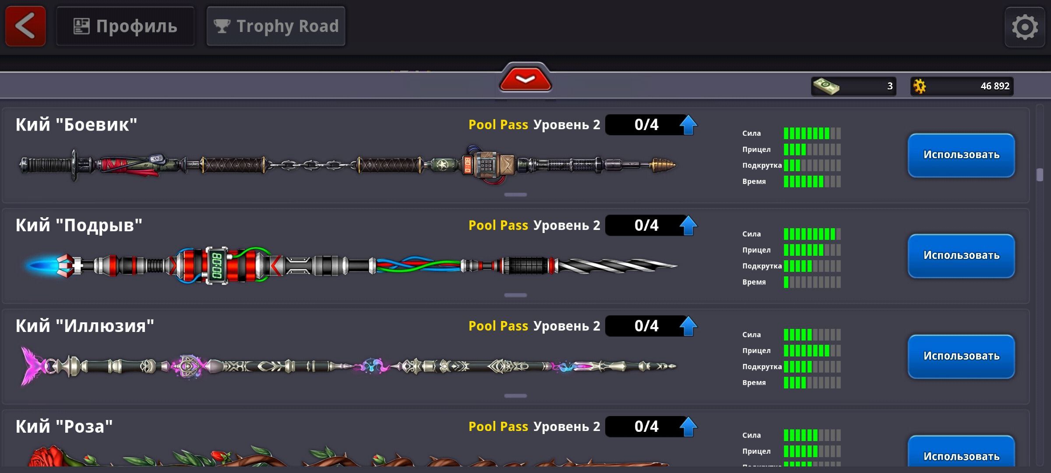Tap the cash bills balance icon
Viewport: 1051px width, 473px height.
pos(826,86)
